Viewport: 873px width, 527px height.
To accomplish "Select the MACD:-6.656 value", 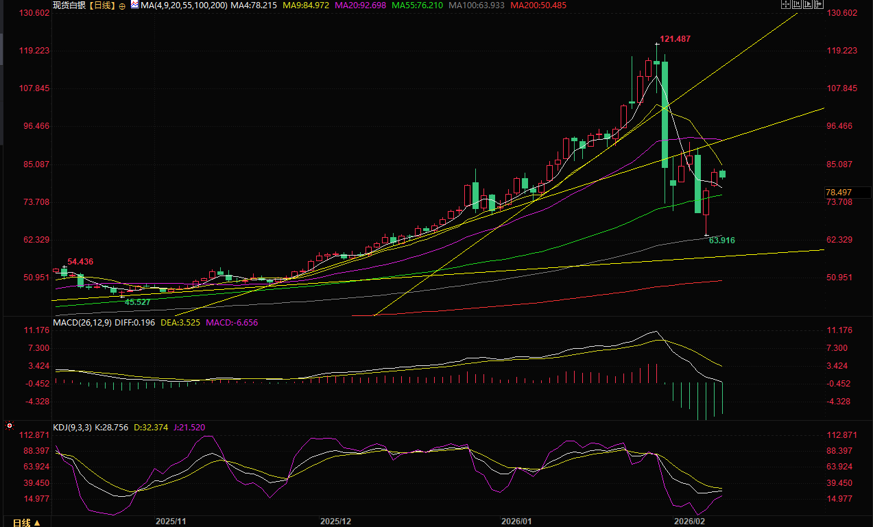I will 231,322.
